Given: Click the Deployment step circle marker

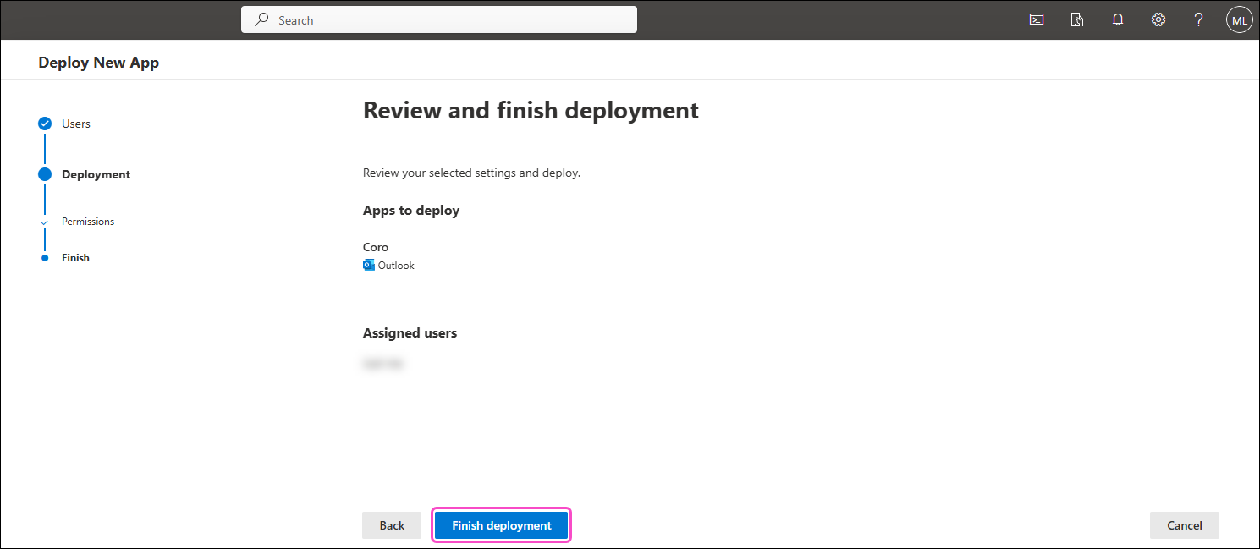Looking at the screenshot, I should point(45,174).
